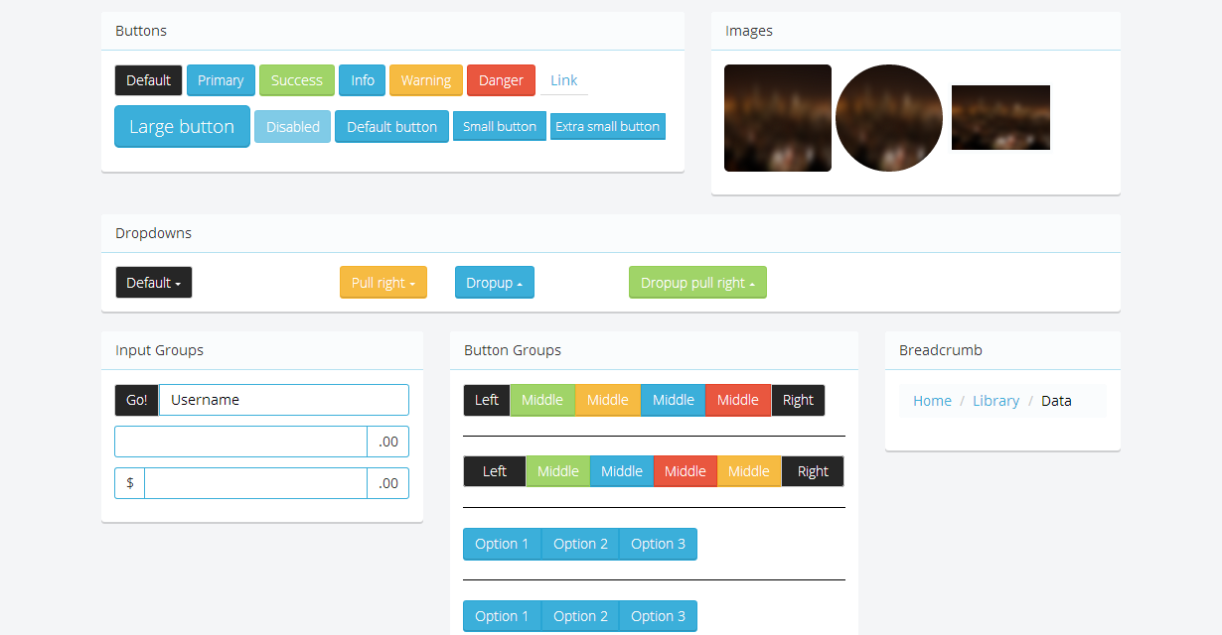The height and width of the screenshot is (635, 1222).
Task: Select Option 2 in the button group
Action: pos(579,543)
